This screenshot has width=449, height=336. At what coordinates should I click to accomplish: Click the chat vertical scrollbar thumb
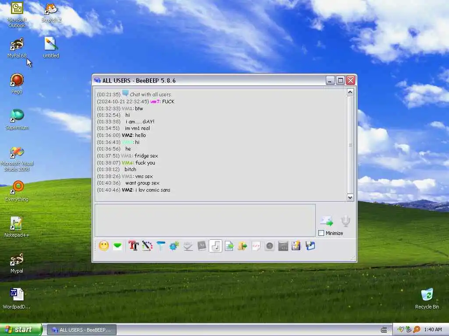click(350, 145)
